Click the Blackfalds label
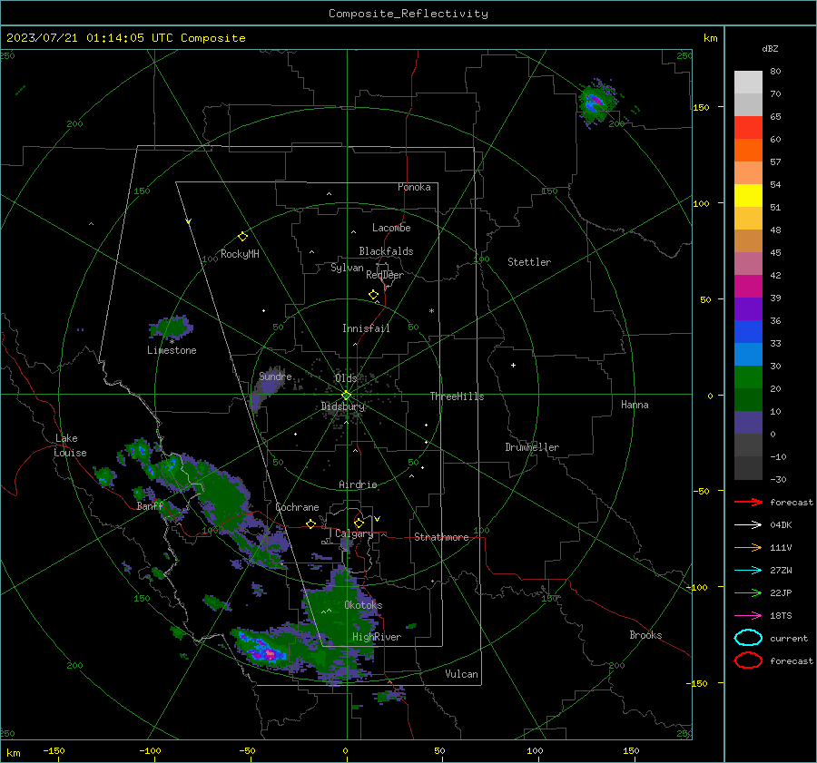Screen dimensions: 817x763 click(x=386, y=251)
